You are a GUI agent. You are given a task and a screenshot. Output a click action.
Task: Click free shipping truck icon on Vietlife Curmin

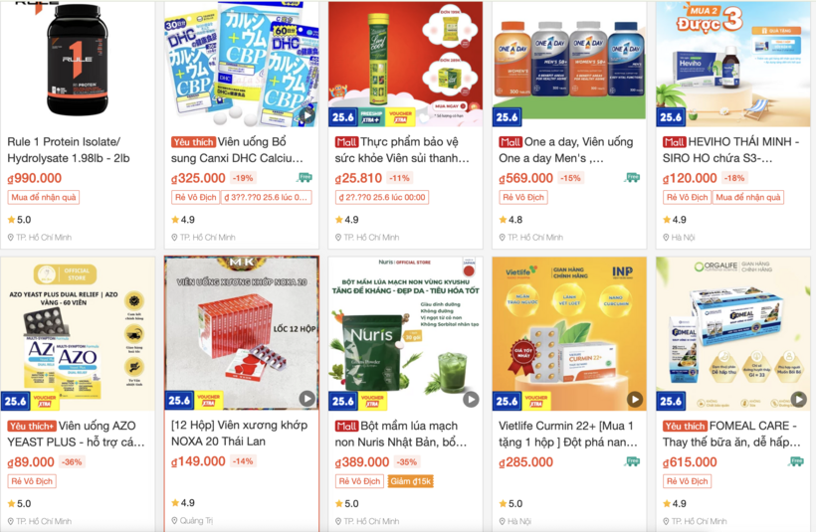[632, 461]
